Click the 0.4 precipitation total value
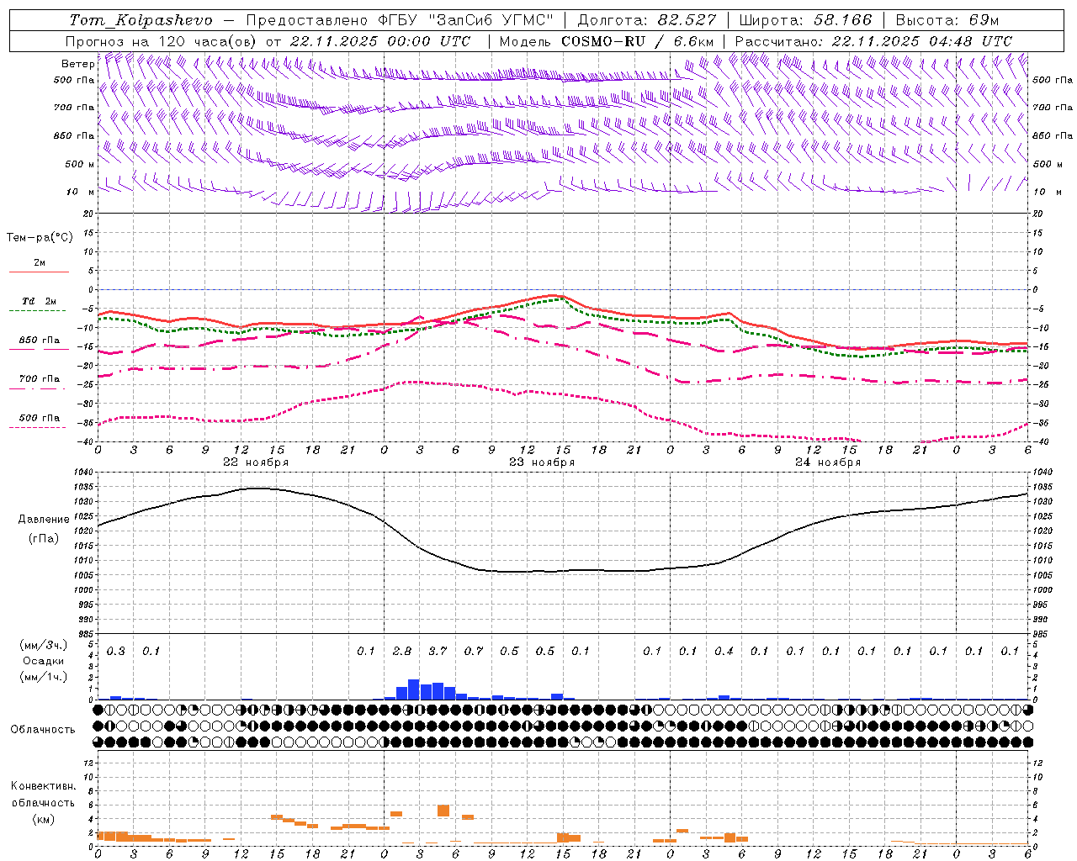 pos(724,651)
